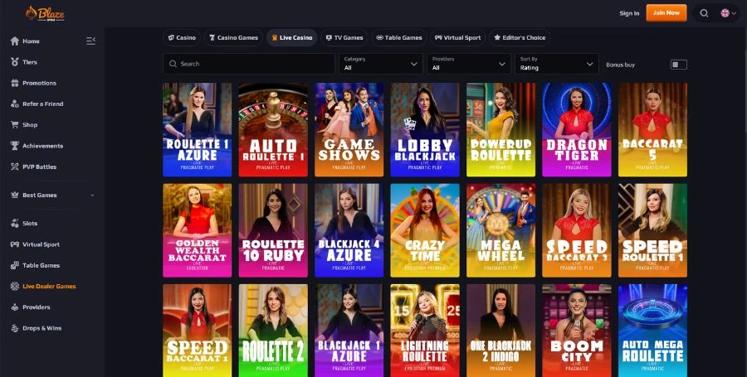This screenshot has height=377, width=747.
Task: Click the Tiers medal icon
Action: tap(15, 62)
